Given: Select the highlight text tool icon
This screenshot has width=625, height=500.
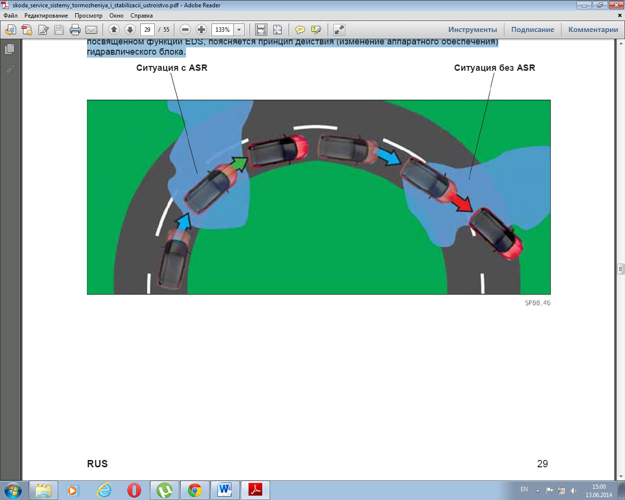Looking at the screenshot, I should 316,30.
